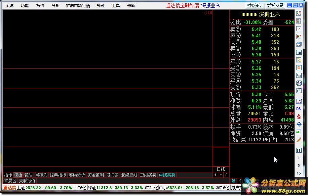Click the 深证 11312.6 index in status bar
The height and width of the screenshot is (196, 309).
(x=100, y=188)
